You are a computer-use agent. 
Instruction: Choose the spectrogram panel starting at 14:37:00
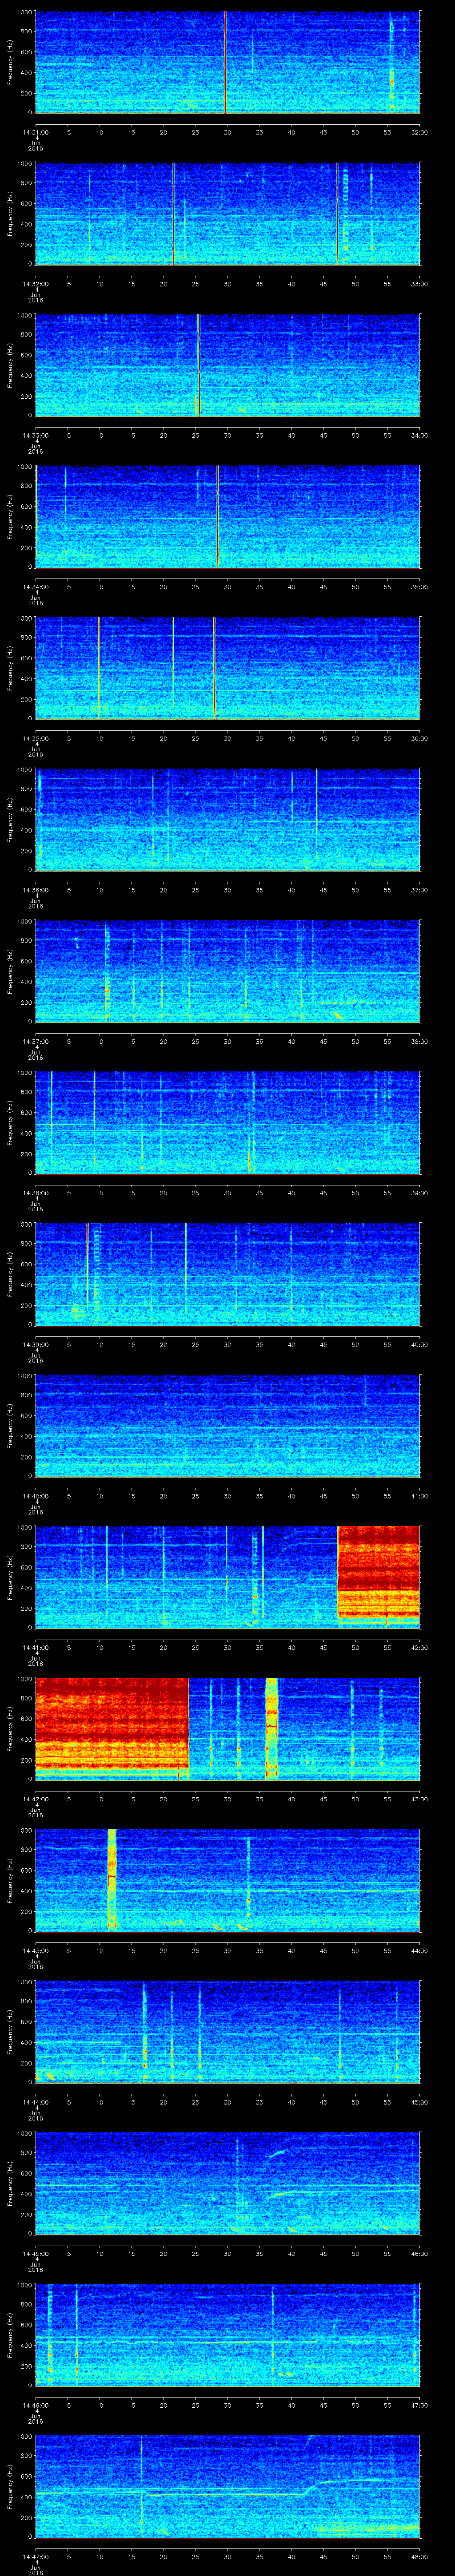tap(228, 971)
